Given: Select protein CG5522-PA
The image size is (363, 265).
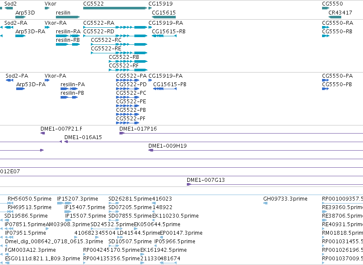Looking at the screenshot, I should point(128,80).
